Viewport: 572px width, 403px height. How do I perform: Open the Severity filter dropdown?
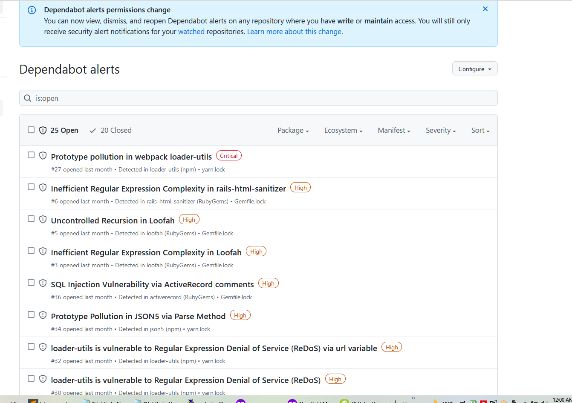pyautogui.click(x=441, y=131)
